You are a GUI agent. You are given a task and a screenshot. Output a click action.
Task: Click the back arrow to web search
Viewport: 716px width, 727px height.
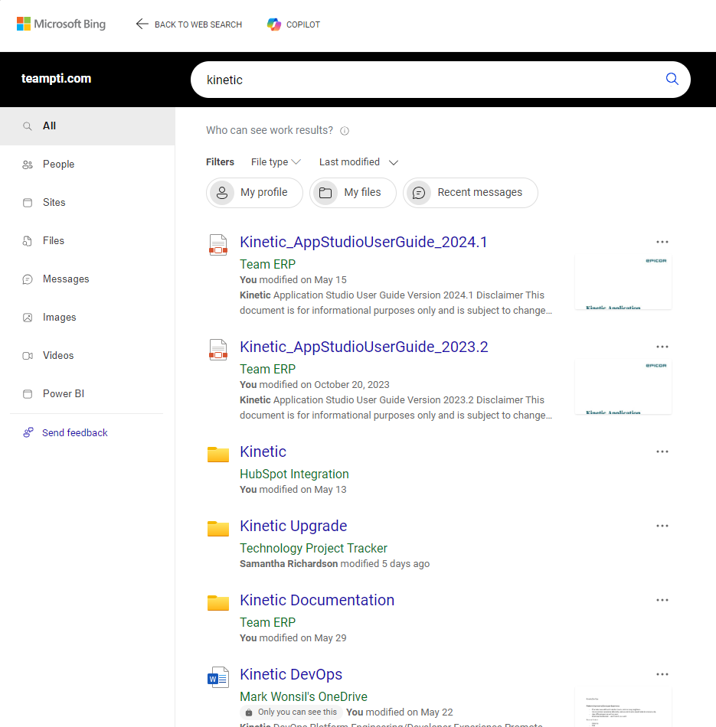coord(142,24)
